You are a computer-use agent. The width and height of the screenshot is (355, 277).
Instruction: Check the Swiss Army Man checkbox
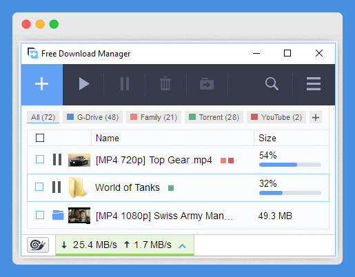(40, 215)
